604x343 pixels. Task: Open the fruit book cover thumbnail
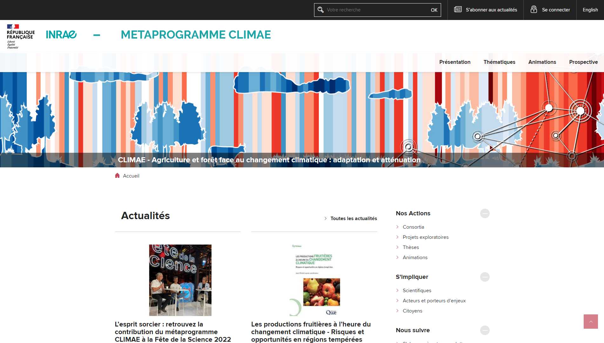click(x=314, y=280)
